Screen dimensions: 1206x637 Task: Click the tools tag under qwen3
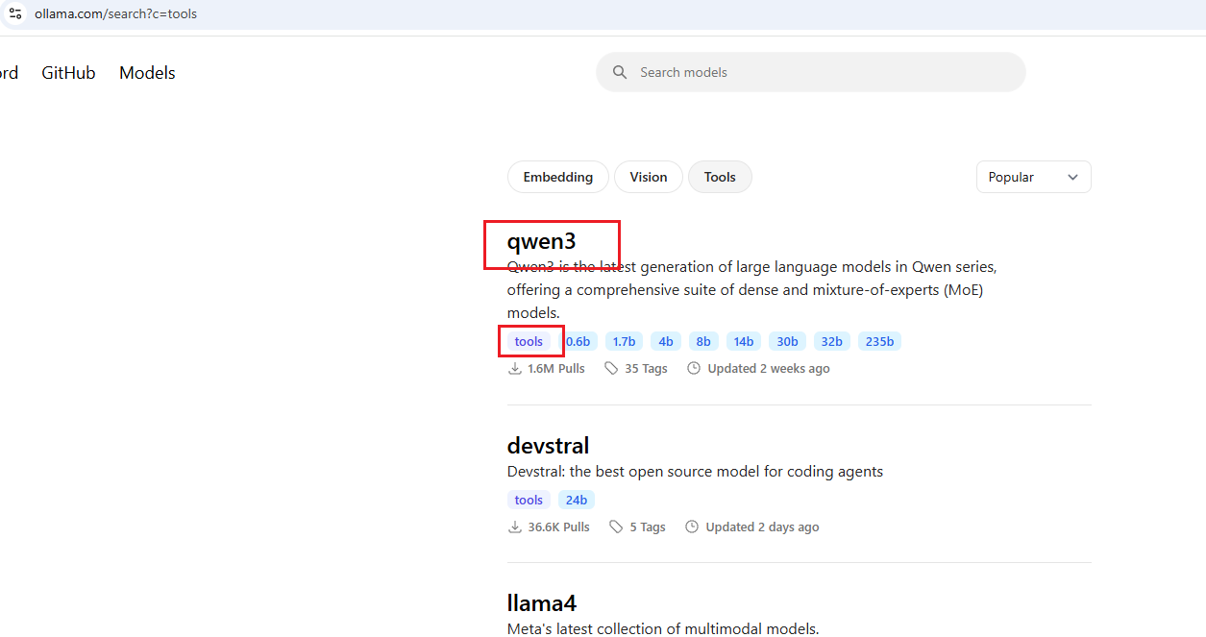tap(529, 341)
